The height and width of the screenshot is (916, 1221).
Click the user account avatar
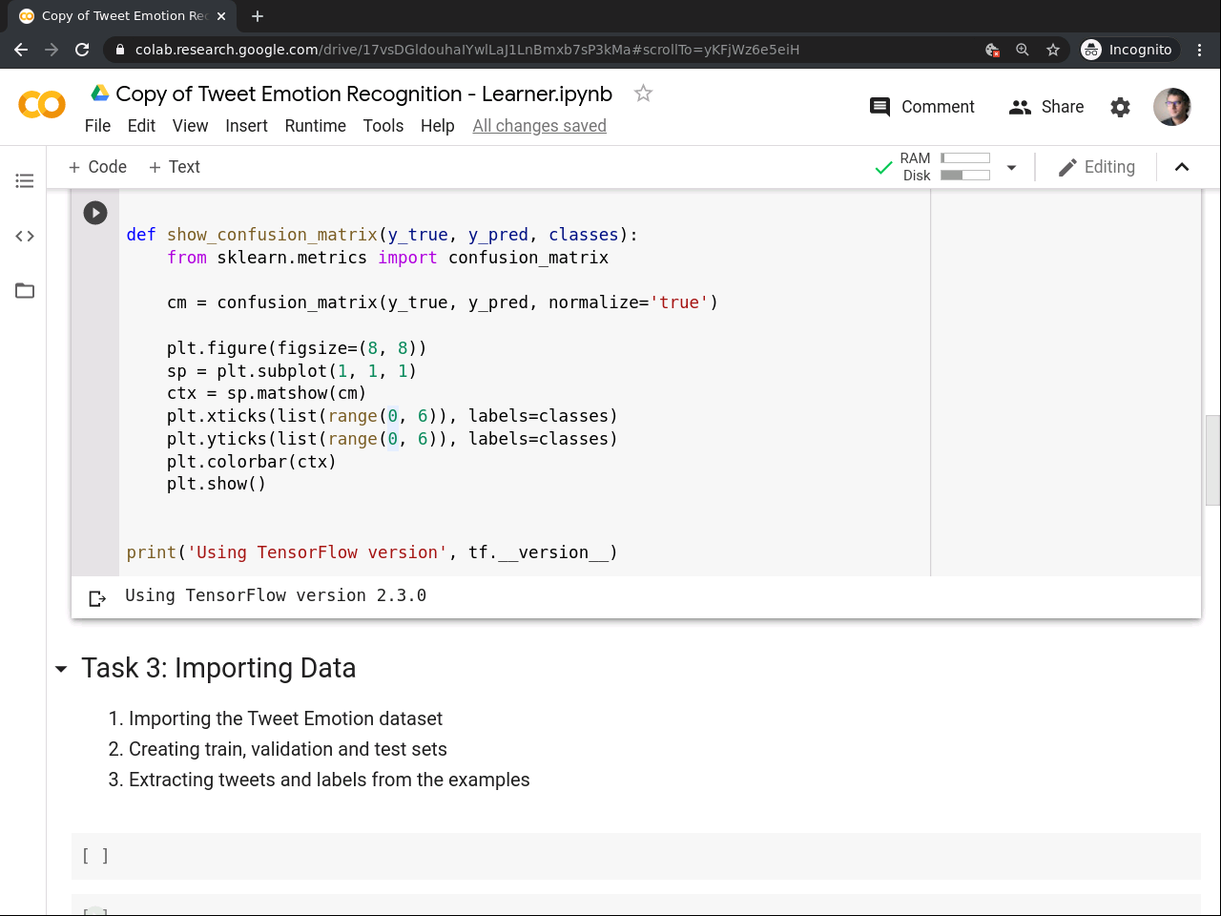[x=1171, y=107]
